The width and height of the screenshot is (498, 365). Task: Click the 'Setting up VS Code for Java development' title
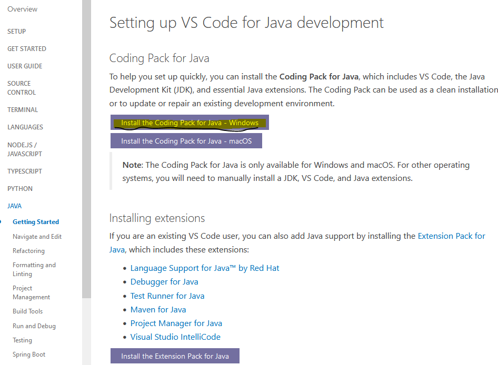click(246, 23)
